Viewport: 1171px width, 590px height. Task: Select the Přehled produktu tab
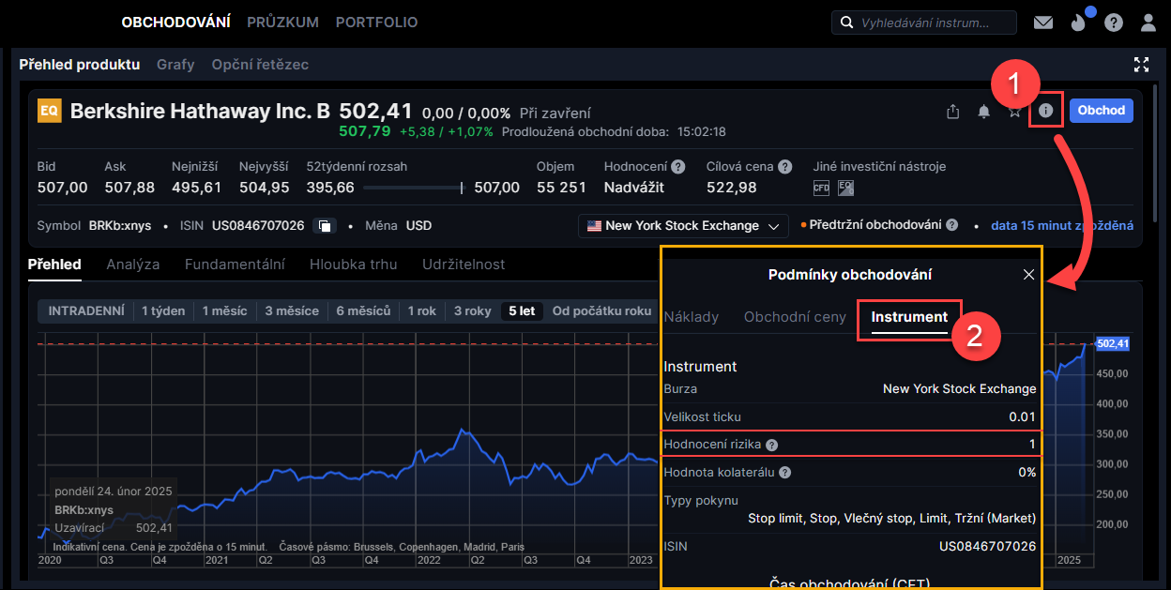pyautogui.click(x=80, y=65)
